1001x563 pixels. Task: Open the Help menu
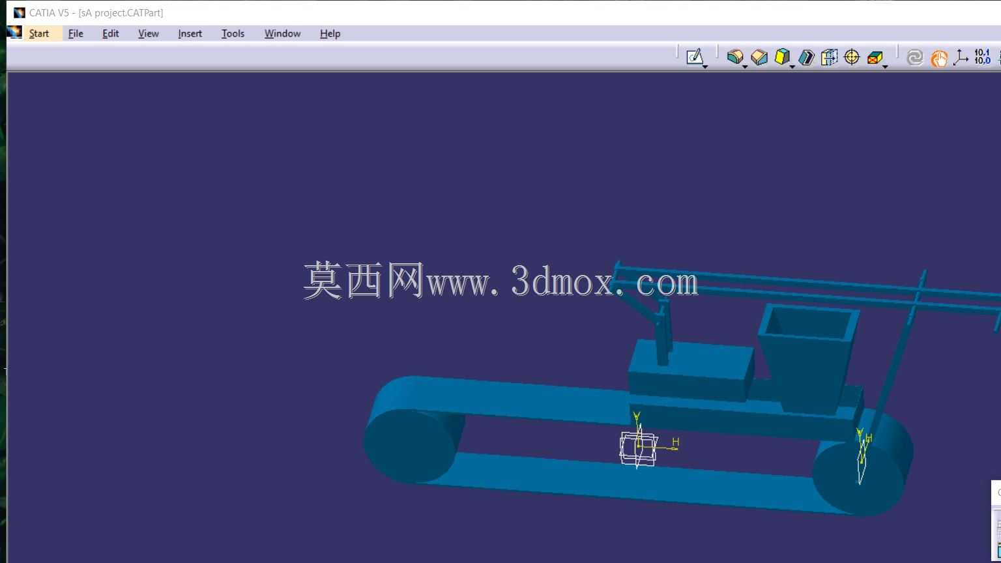click(x=330, y=33)
